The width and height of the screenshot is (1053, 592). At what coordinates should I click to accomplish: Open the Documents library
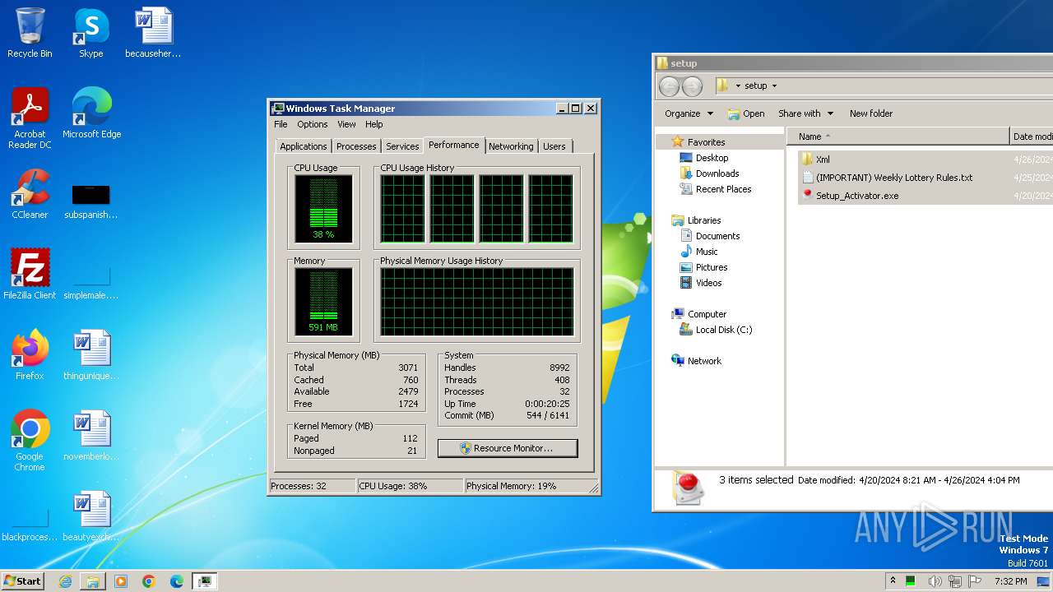point(710,236)
